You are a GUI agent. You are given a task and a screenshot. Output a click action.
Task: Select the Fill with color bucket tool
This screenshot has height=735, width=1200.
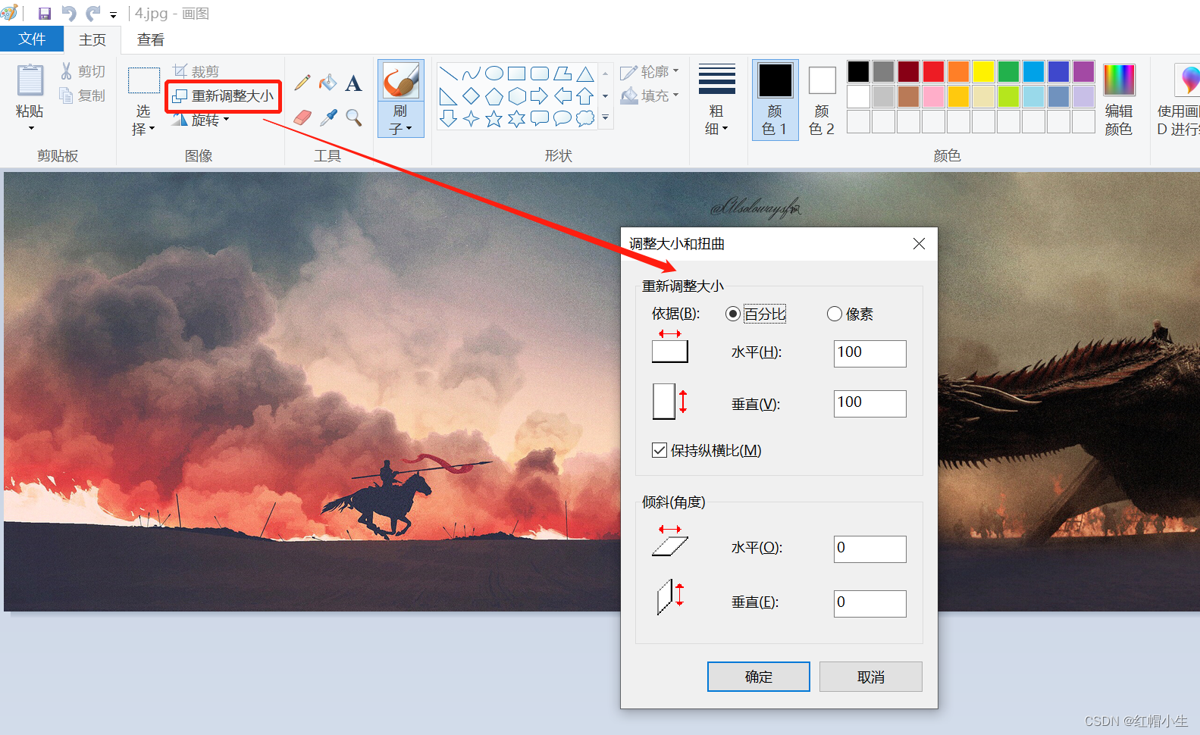point(327,82)
